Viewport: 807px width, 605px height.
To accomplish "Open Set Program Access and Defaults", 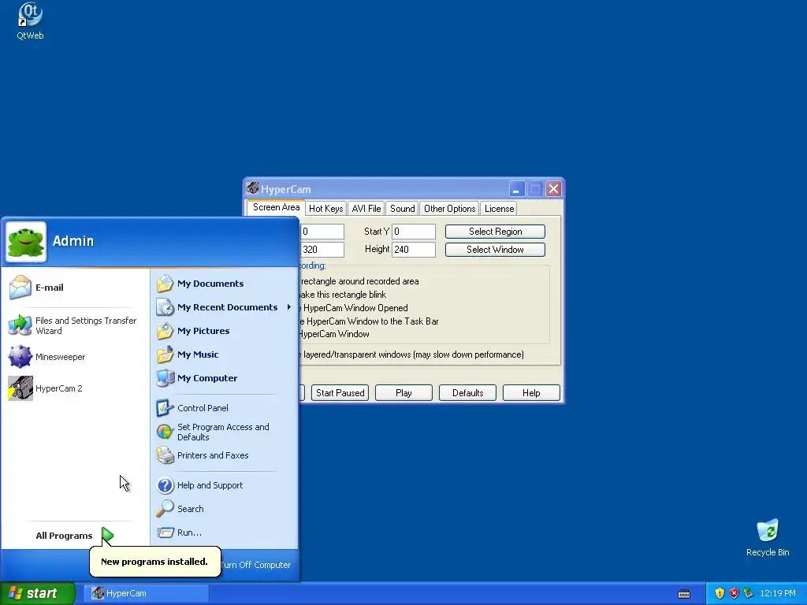I will tap(224, 432).
